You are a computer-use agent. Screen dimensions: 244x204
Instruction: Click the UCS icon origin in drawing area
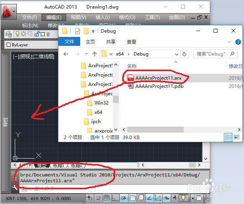click(15, 158)
